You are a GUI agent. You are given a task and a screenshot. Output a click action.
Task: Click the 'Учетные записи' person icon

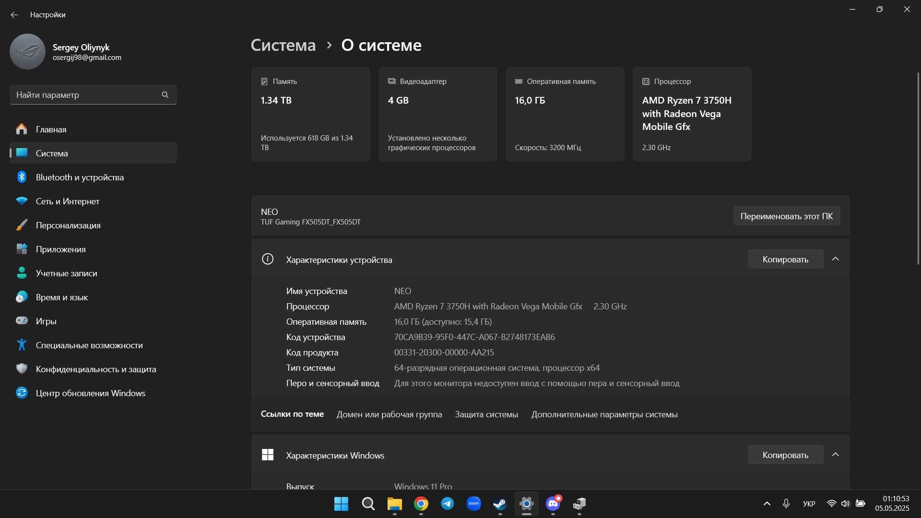click(22, 273)
